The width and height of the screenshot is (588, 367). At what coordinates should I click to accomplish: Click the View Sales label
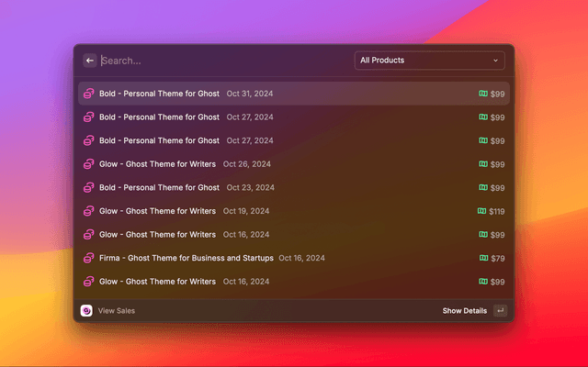point(117,311)
